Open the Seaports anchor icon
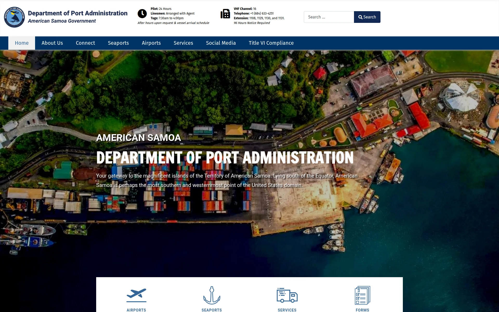This screenshot has width=499, height=312. click(x=212, y=295)
